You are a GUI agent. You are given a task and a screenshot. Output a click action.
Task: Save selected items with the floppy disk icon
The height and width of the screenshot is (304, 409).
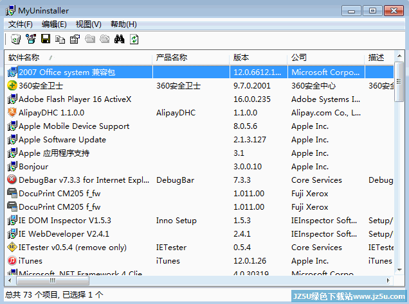click(46, 39)
